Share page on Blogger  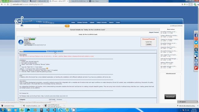(x=196, y=46)
